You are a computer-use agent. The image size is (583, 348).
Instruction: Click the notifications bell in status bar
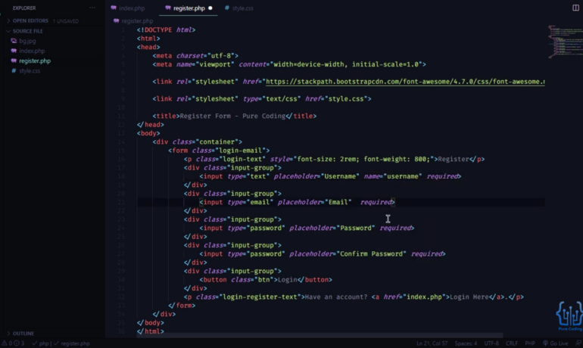point(578,343)
